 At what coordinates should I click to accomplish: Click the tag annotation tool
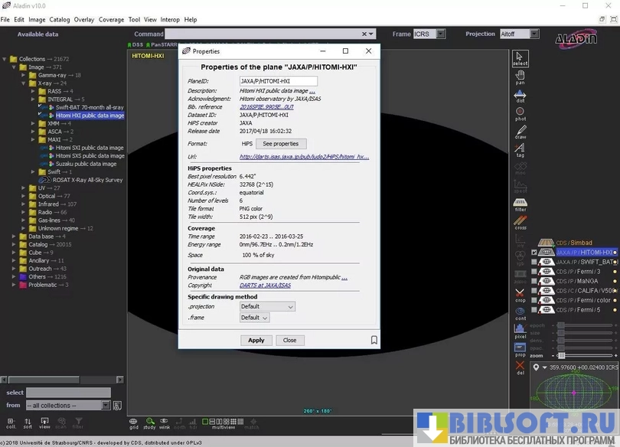click(x=520, y=150)
